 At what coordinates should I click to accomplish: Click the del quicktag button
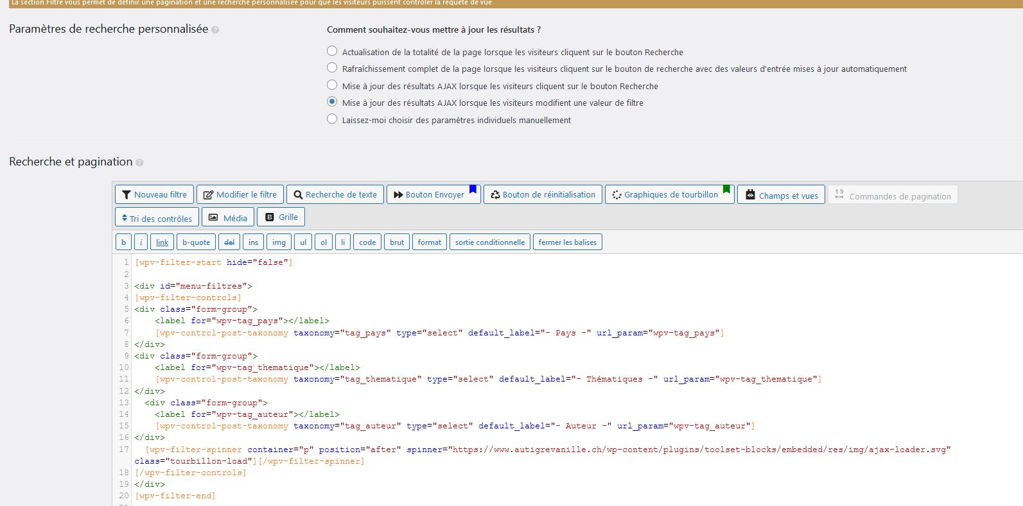[x=229, y=242]
